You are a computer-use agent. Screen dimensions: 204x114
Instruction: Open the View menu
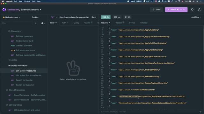20,1
